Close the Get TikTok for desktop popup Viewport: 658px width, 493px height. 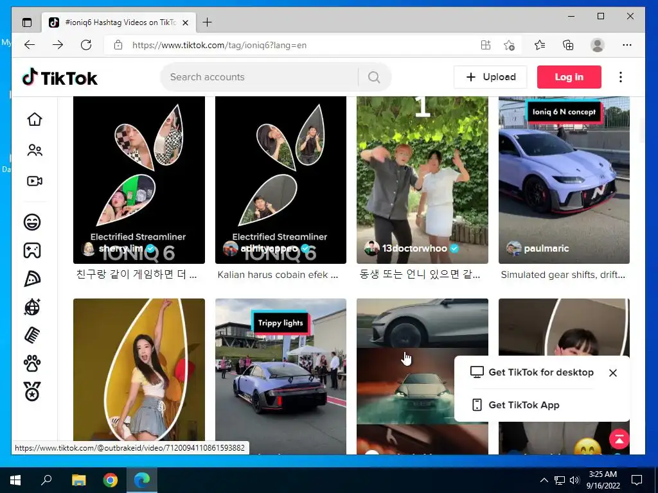pyautogui.click(x=612, y=373)
